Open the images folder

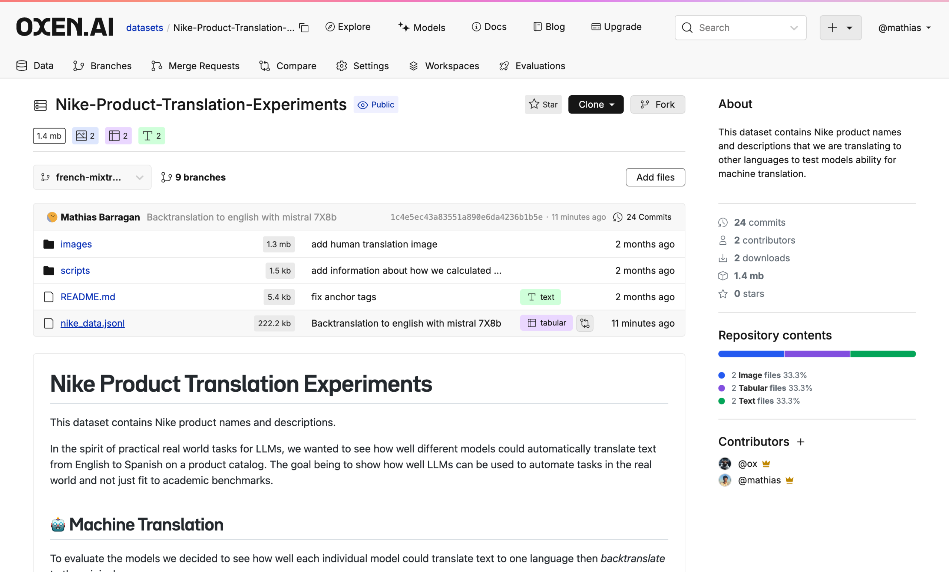[76, 244]
